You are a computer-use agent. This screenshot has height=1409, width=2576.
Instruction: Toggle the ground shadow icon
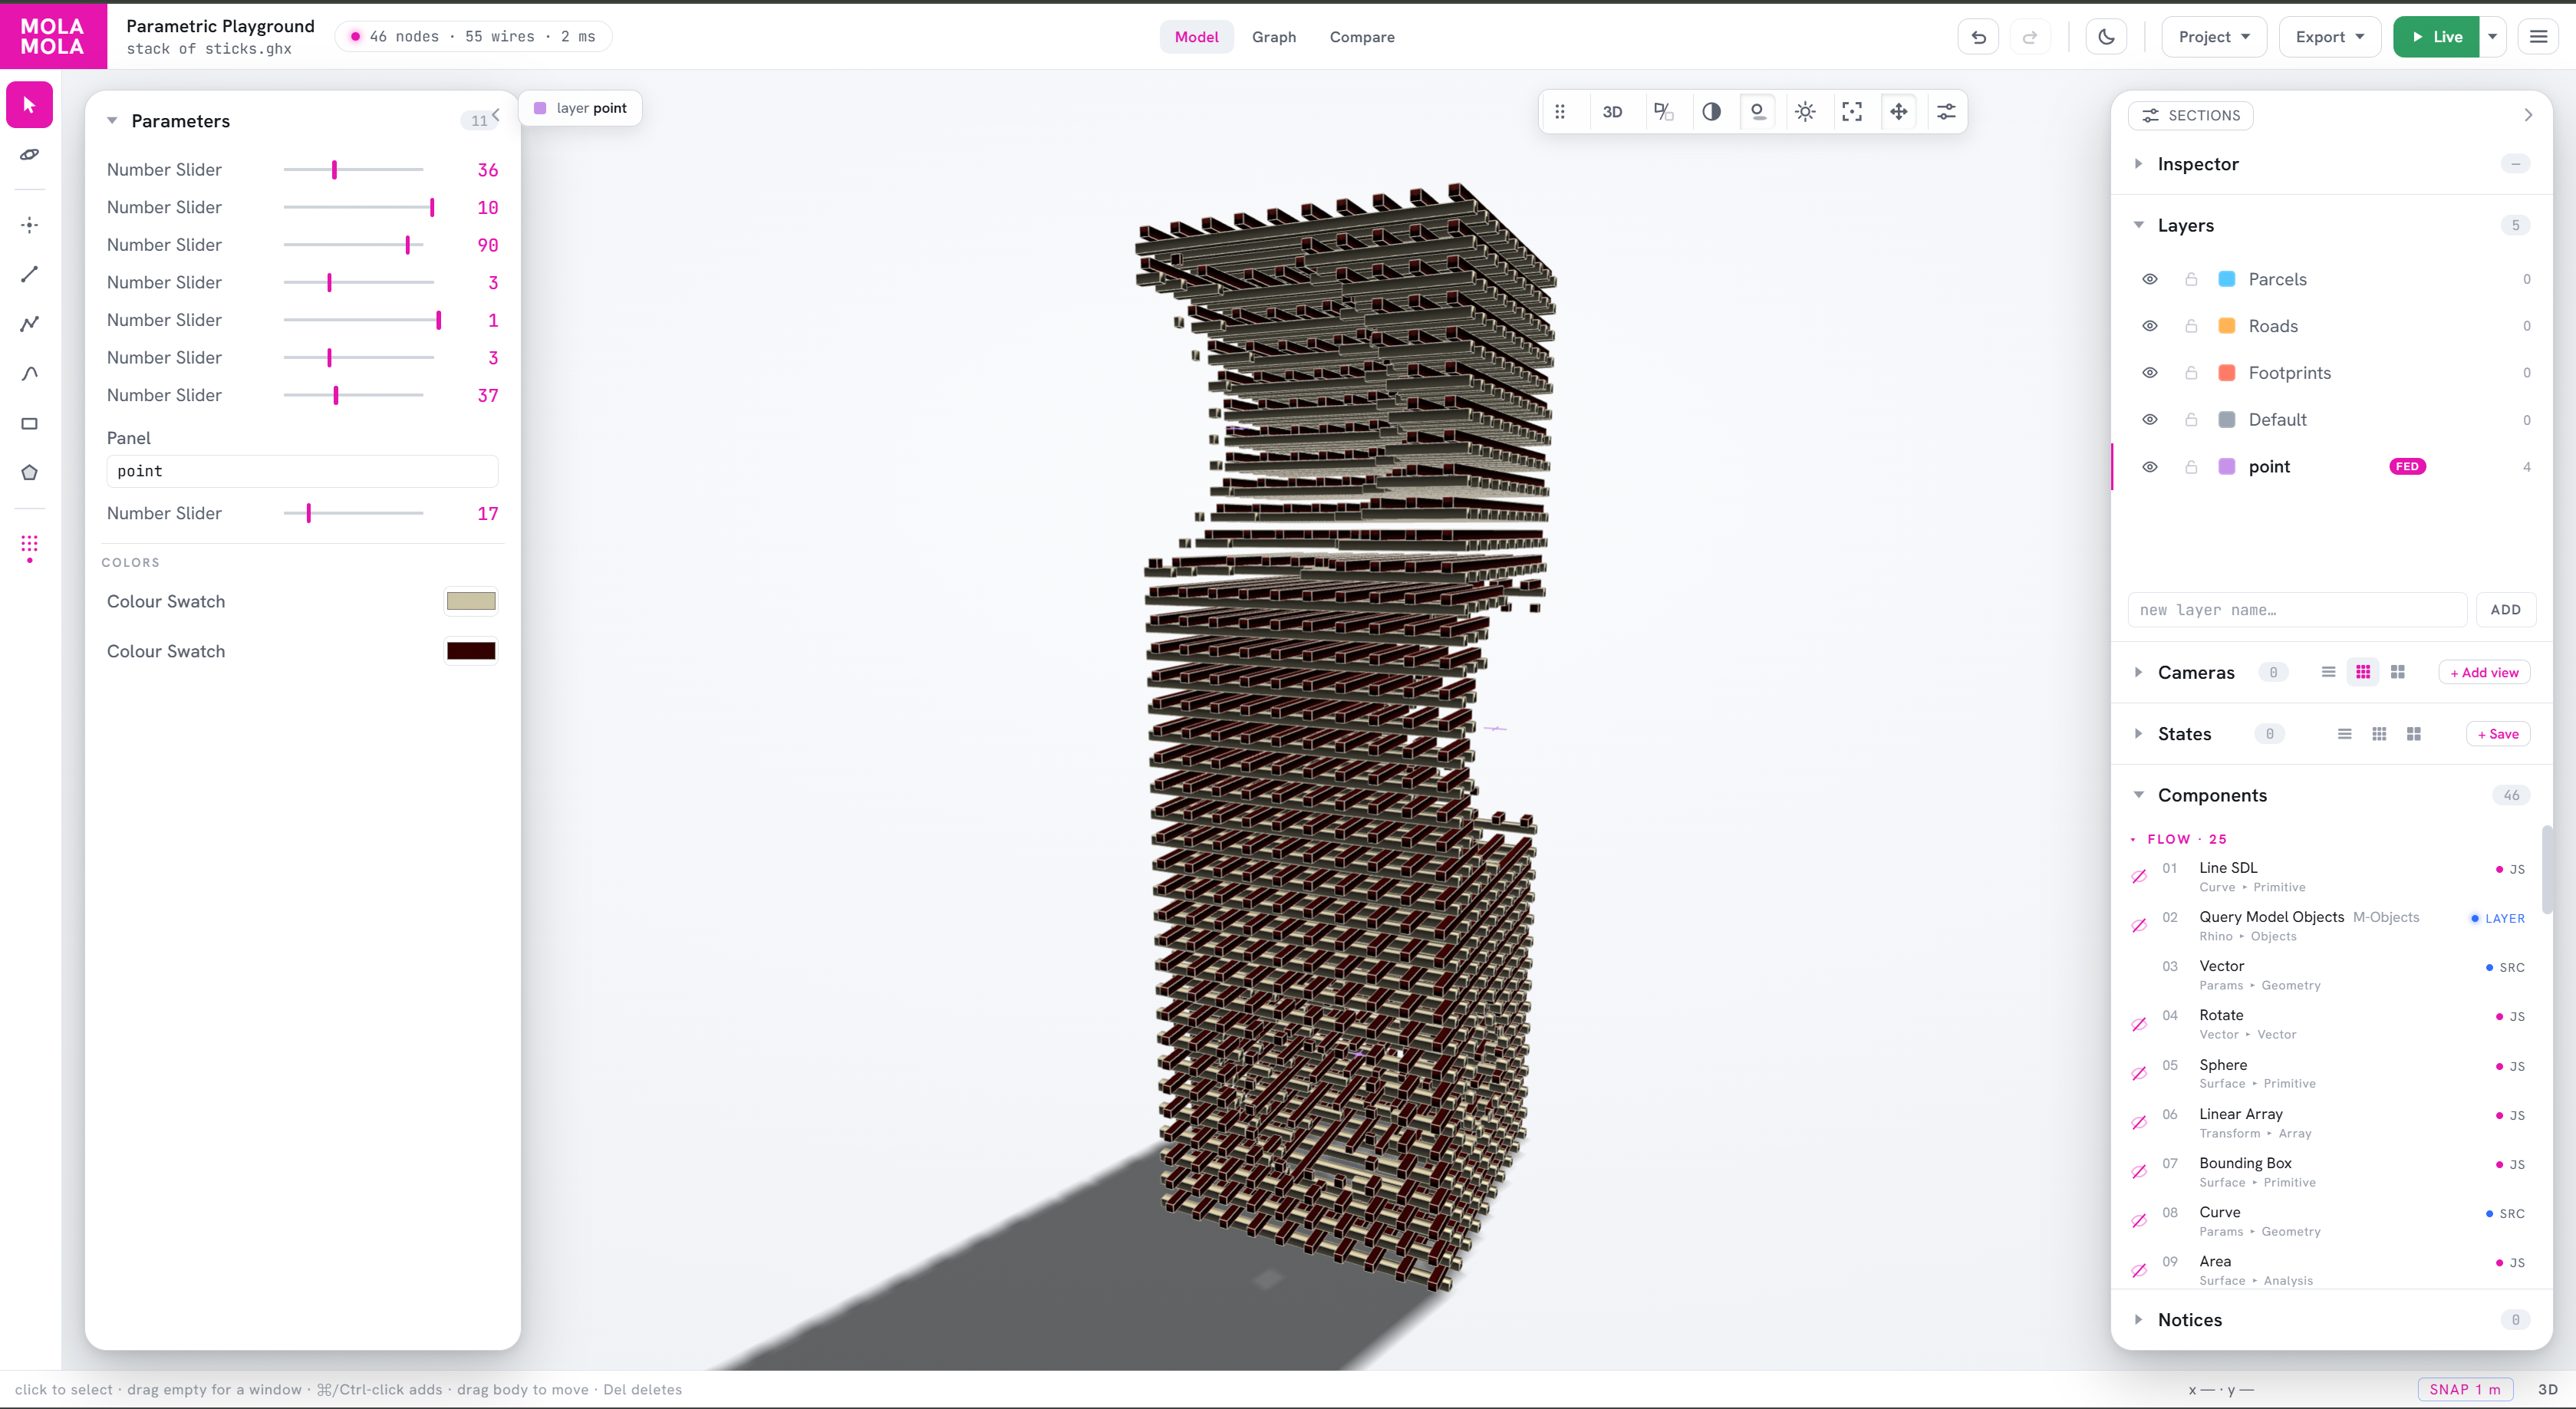[1758, 112]
